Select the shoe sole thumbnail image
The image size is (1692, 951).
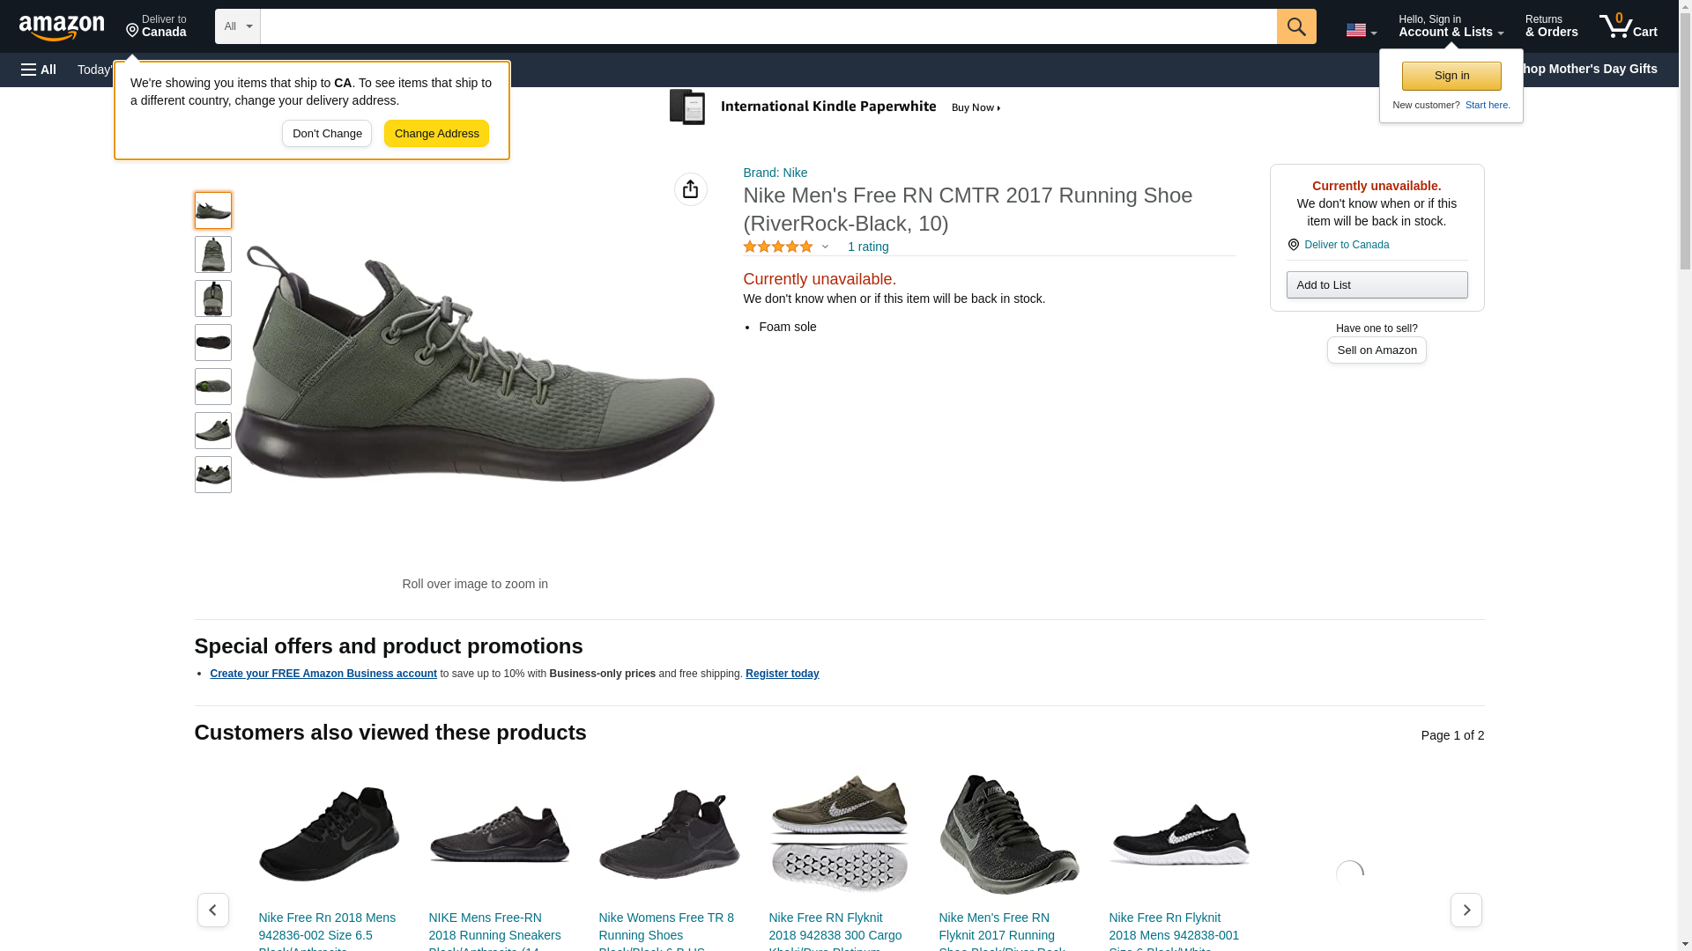pyautogui.click(x=212, y=343)
